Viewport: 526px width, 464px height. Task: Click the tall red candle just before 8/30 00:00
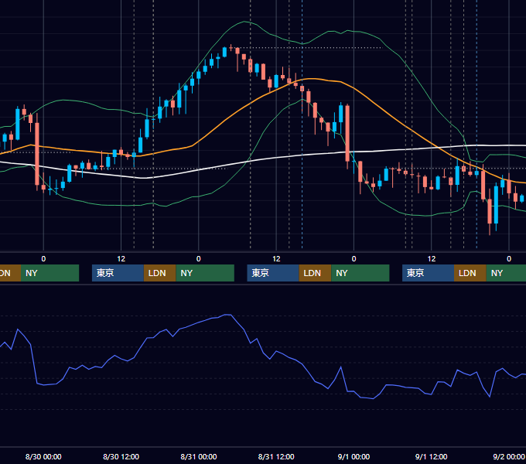pyautogui.click(x=37, y=154)
